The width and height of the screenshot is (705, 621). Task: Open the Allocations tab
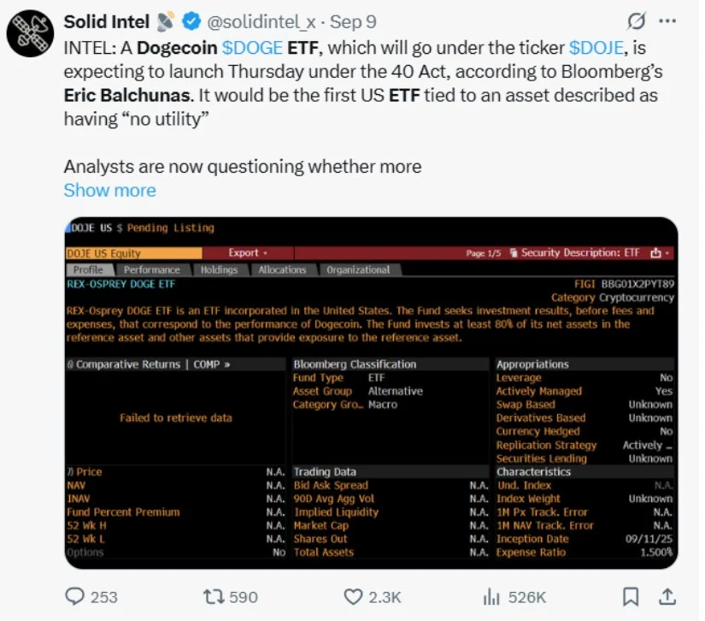(282, 269)
